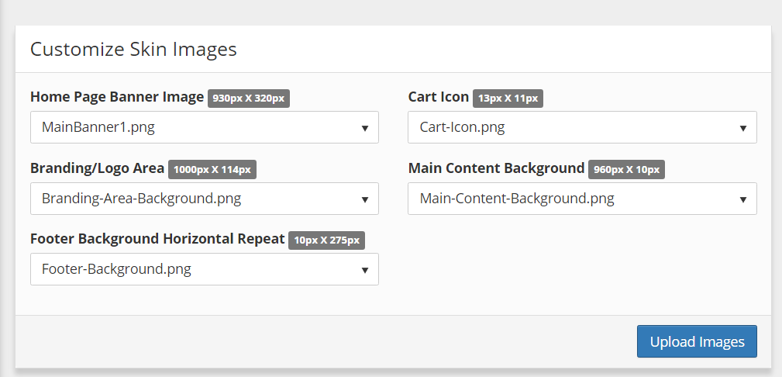This screenshot has height=377, width=782.
Task: Click the Main Content Background label
Action: [x=496, y=168]
